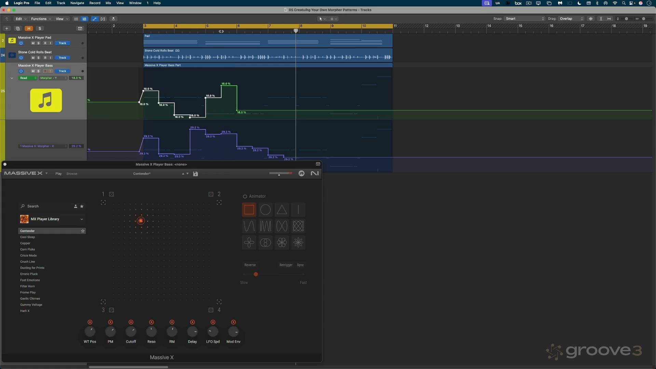656x369 pixels.
Task: Click the Duplicate Track icon
Action: 18,29
